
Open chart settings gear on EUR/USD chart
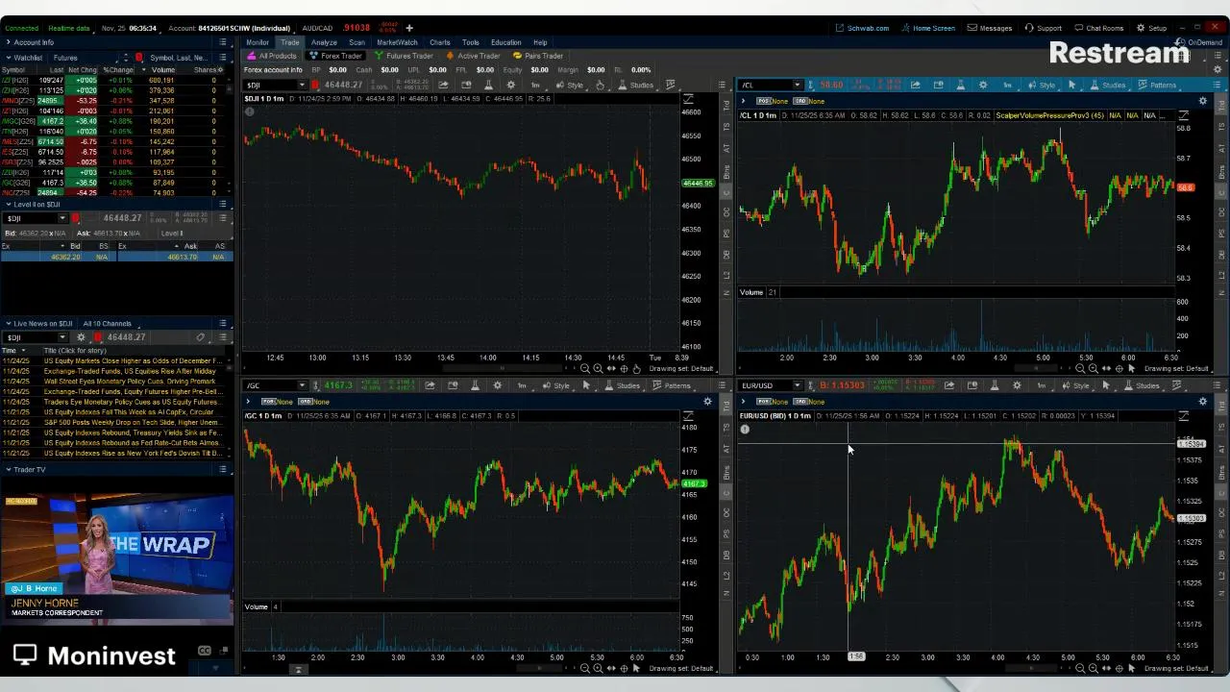1017,385
